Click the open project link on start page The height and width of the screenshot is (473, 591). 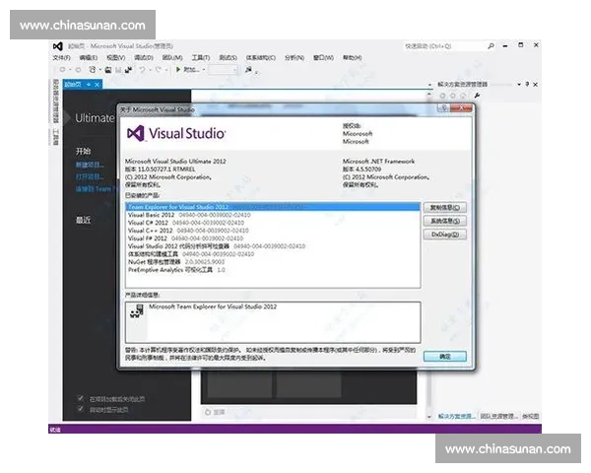[90, 177]
